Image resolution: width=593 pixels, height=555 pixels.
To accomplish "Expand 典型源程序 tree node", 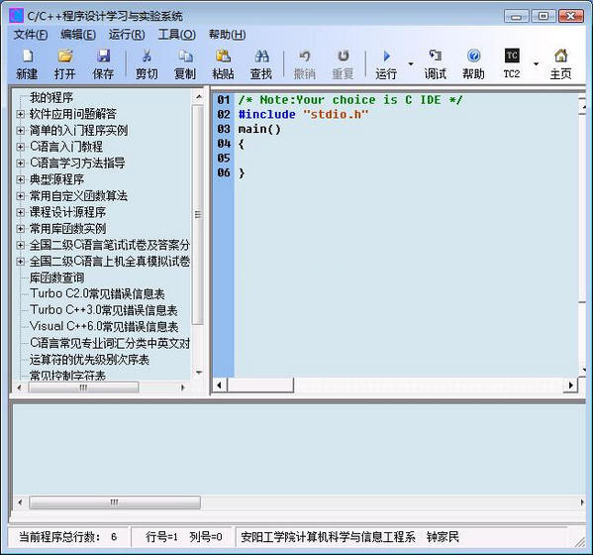I will coord(21,179).
